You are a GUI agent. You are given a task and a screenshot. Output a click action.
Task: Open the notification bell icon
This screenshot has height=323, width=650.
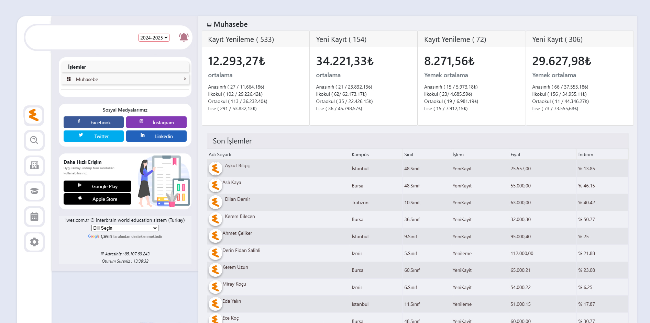tap(184, 37)
